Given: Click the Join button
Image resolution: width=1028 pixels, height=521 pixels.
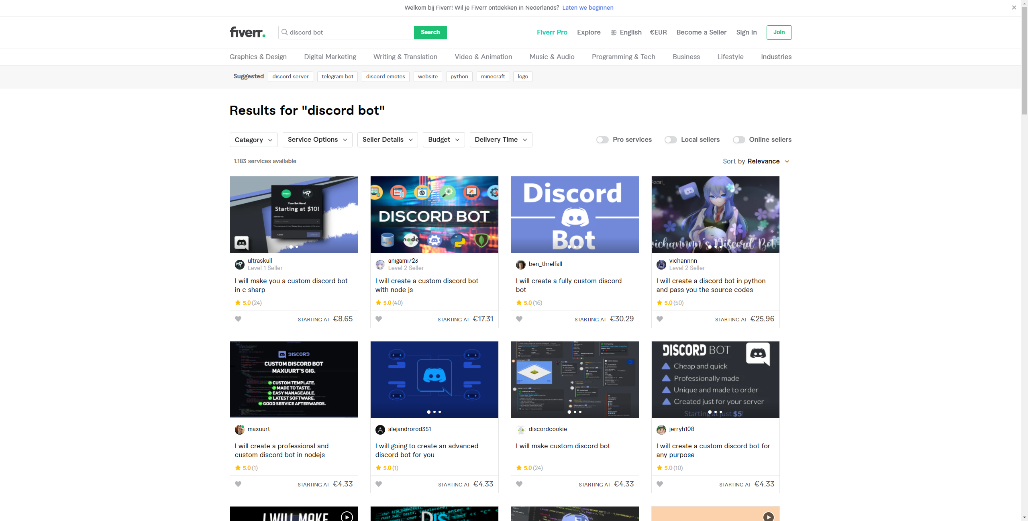Looking at the screenshot, I should coord(779,32).
